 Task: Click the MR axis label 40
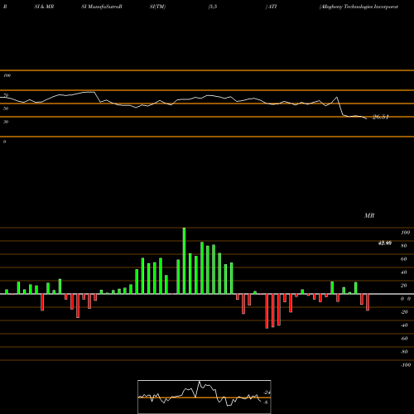[x=404, y=272]
